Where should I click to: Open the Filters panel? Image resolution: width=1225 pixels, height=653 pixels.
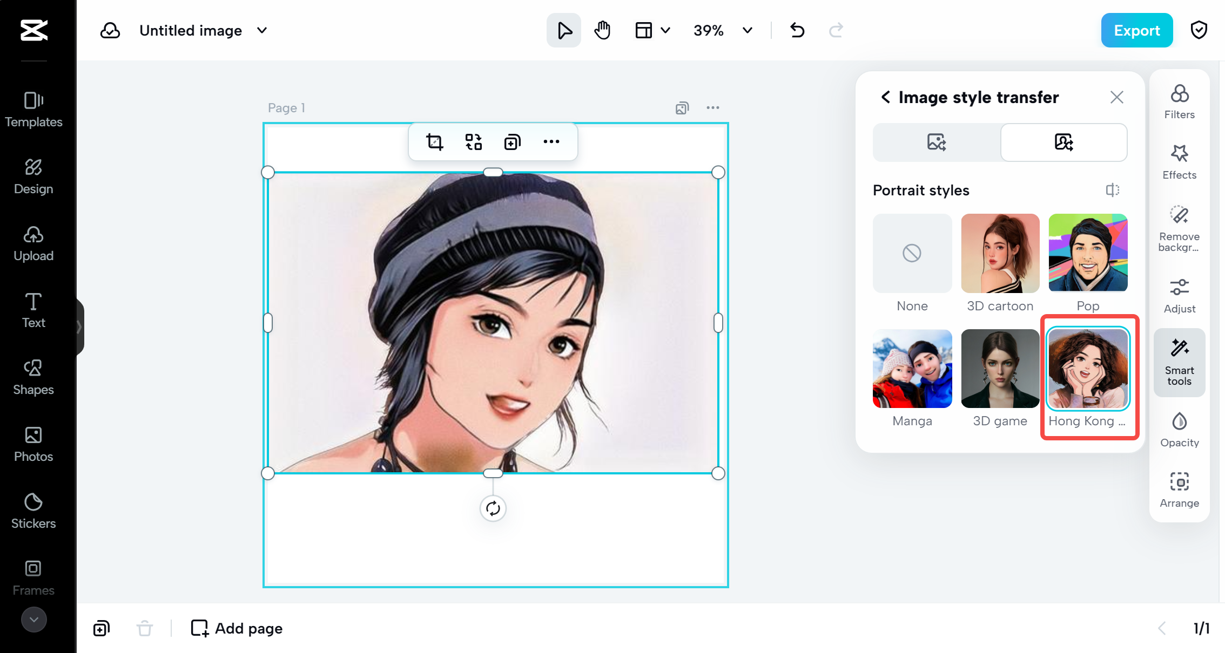pyautogui.click(x=1179, y=101)
